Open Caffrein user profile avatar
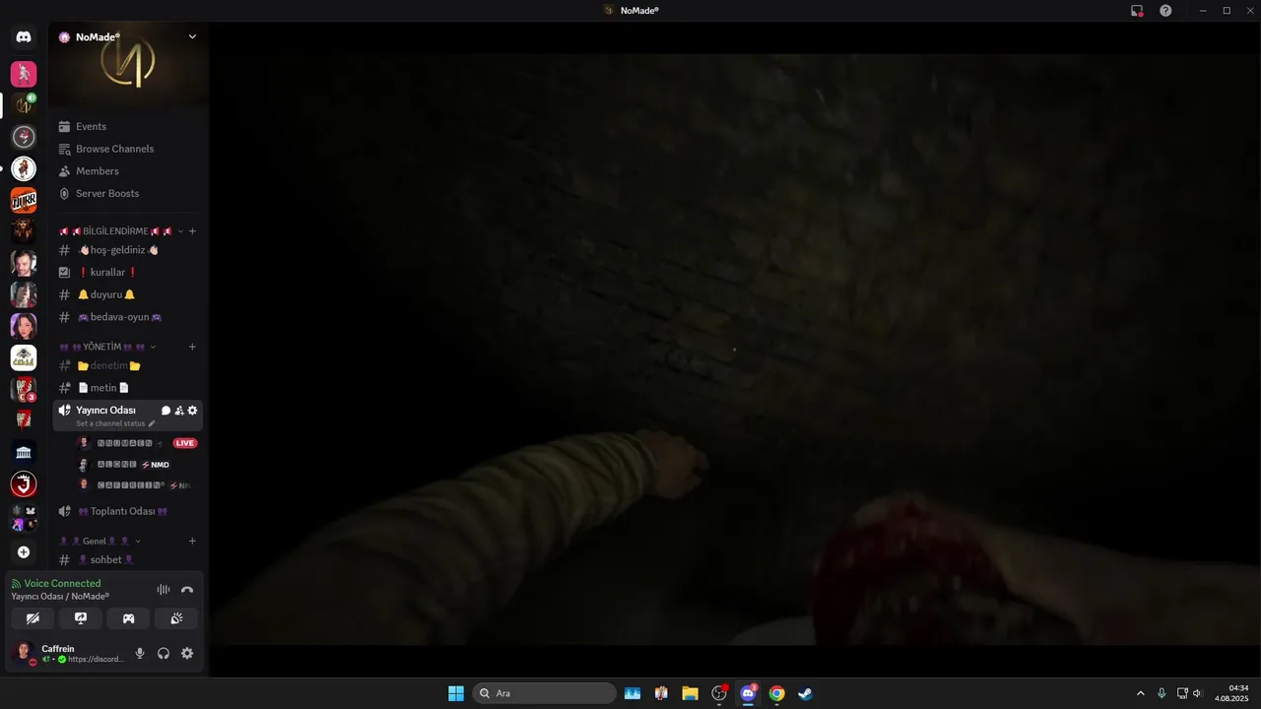Screen dimensions: 1261x709 (24, 653)
